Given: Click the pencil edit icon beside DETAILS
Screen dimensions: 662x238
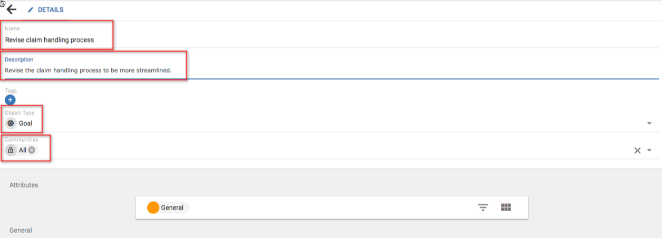Looking at the screenshot, I should point(31,10).
